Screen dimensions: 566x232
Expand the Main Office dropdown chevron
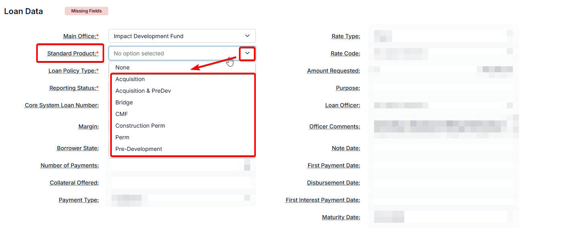[x=247, y=36]
